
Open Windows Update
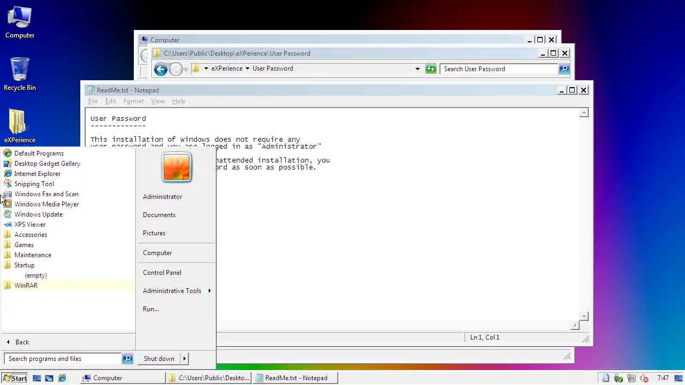(x=38, y=214)
